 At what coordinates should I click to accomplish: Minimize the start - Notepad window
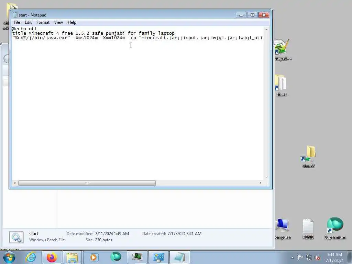[x=241, y=15]
